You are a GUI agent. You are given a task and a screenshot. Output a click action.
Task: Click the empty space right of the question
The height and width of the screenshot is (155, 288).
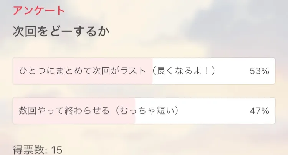[200, 32]
